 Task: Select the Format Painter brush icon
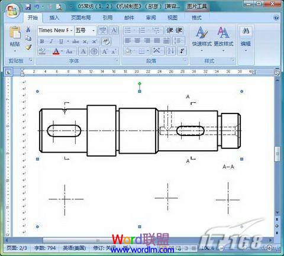point(28,47)
